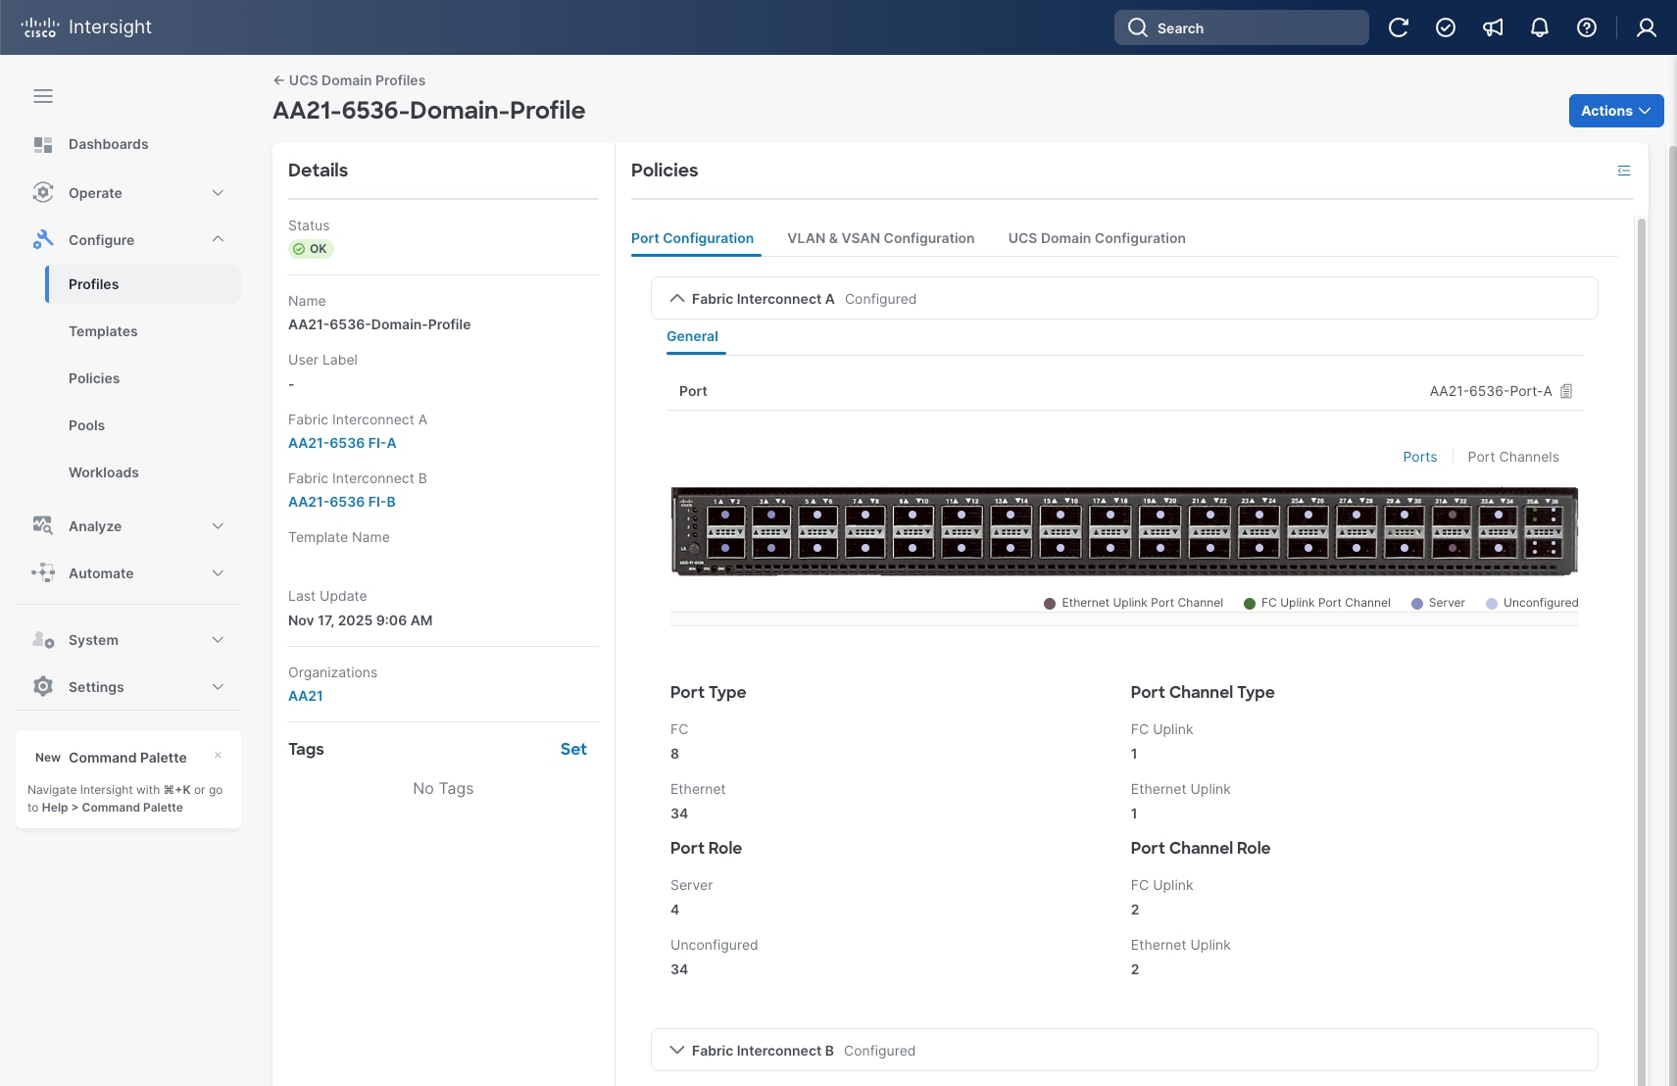Open the UCS Domain Configuration tab
This screenshot has width=1677, height=1086.
click(1096, 238)
